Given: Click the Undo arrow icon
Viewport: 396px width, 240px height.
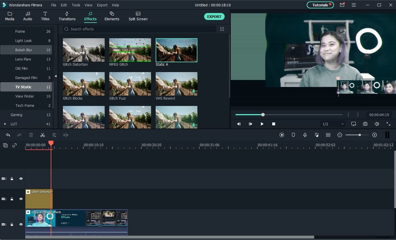Looking at the screenshot, I should pos(8,135).
